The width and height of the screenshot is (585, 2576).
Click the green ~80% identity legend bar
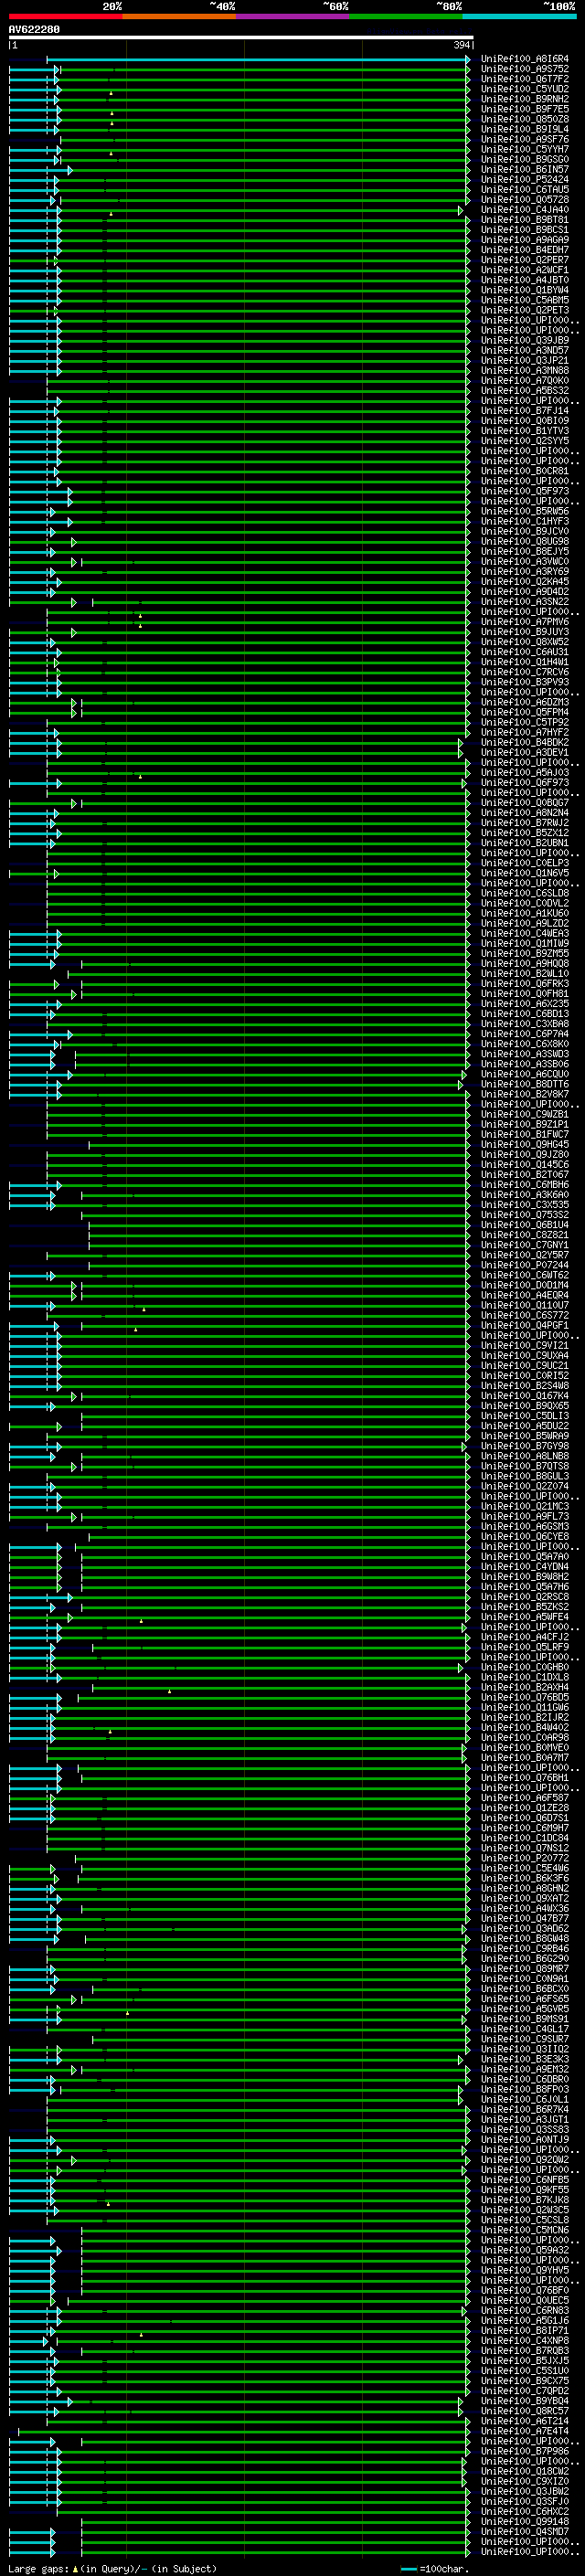[406, 16]
